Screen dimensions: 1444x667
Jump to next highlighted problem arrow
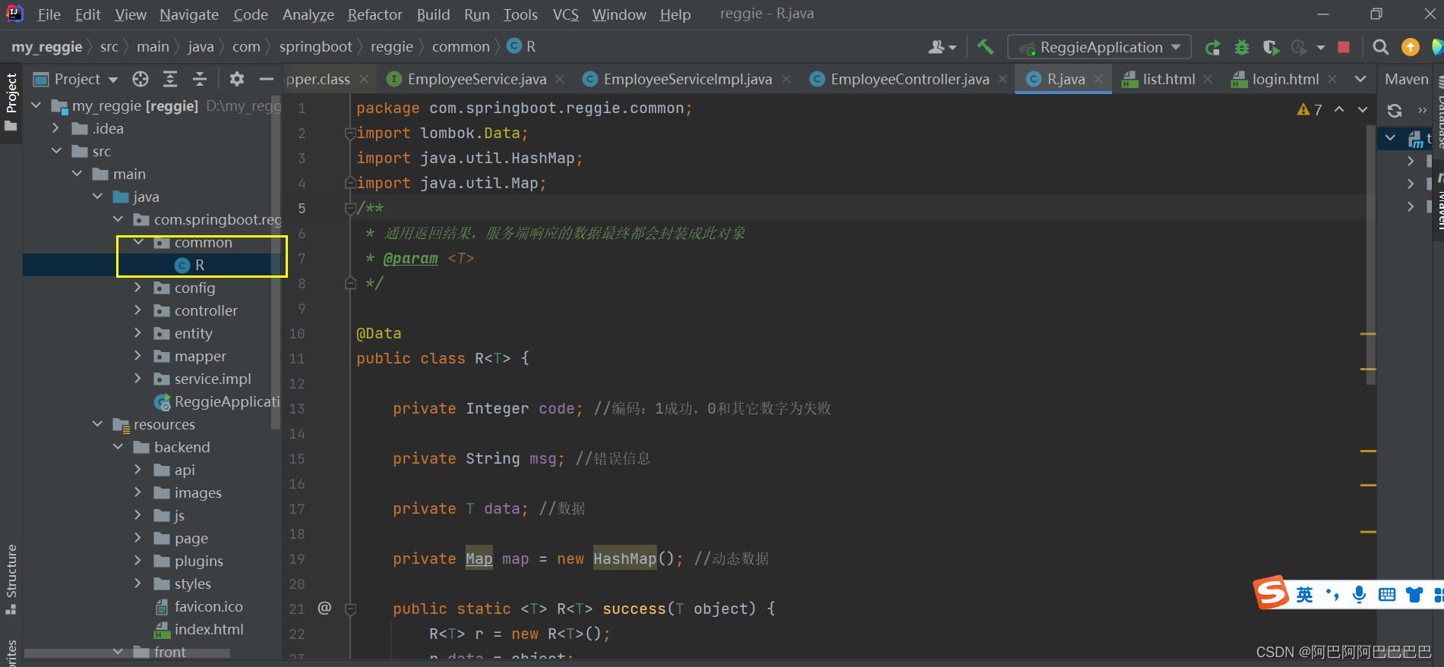[1363, 109]
